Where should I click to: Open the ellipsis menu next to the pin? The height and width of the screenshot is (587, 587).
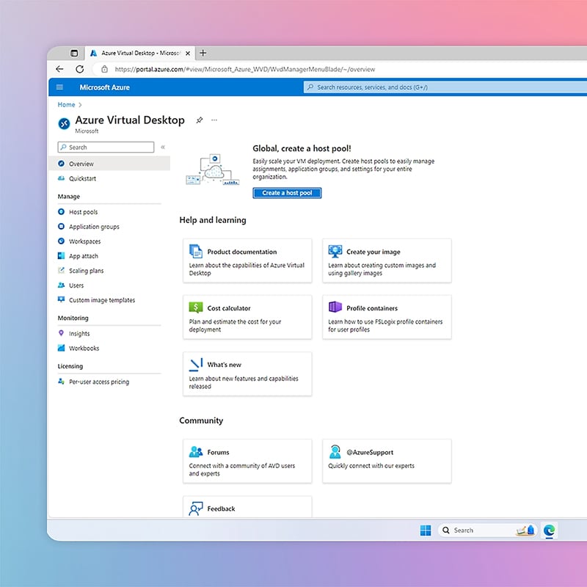[x=214, y=120]
